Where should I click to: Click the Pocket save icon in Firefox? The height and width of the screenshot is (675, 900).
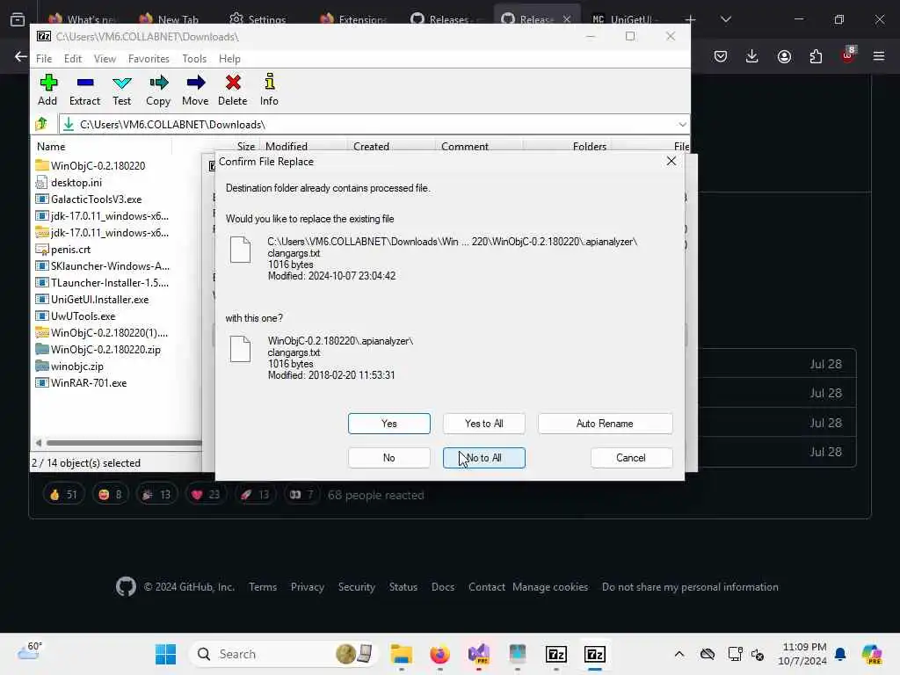[x=721, y=56]
